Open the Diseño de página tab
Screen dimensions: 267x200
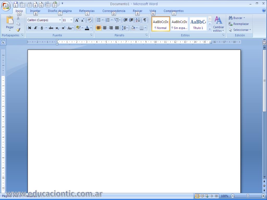click(60, 11)
